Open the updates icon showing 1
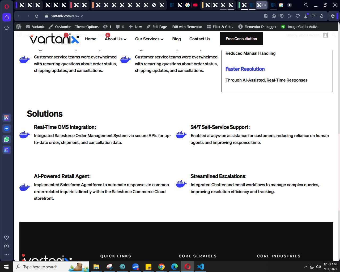 click(x=107, y=27)
